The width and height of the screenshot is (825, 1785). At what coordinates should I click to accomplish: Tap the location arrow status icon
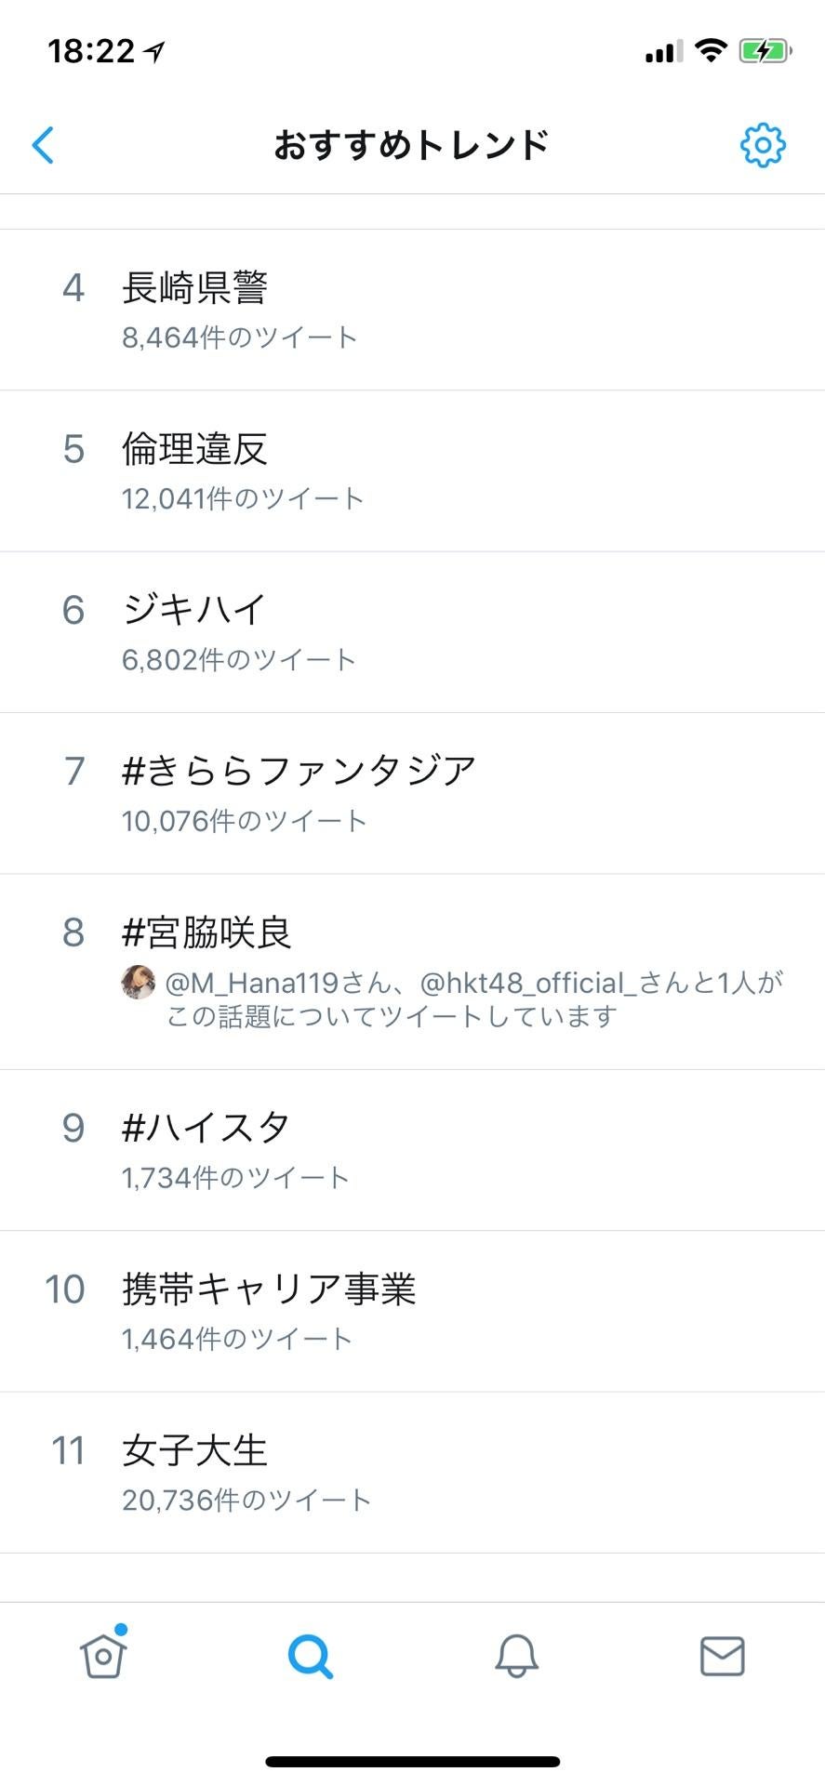coord(154,52)
